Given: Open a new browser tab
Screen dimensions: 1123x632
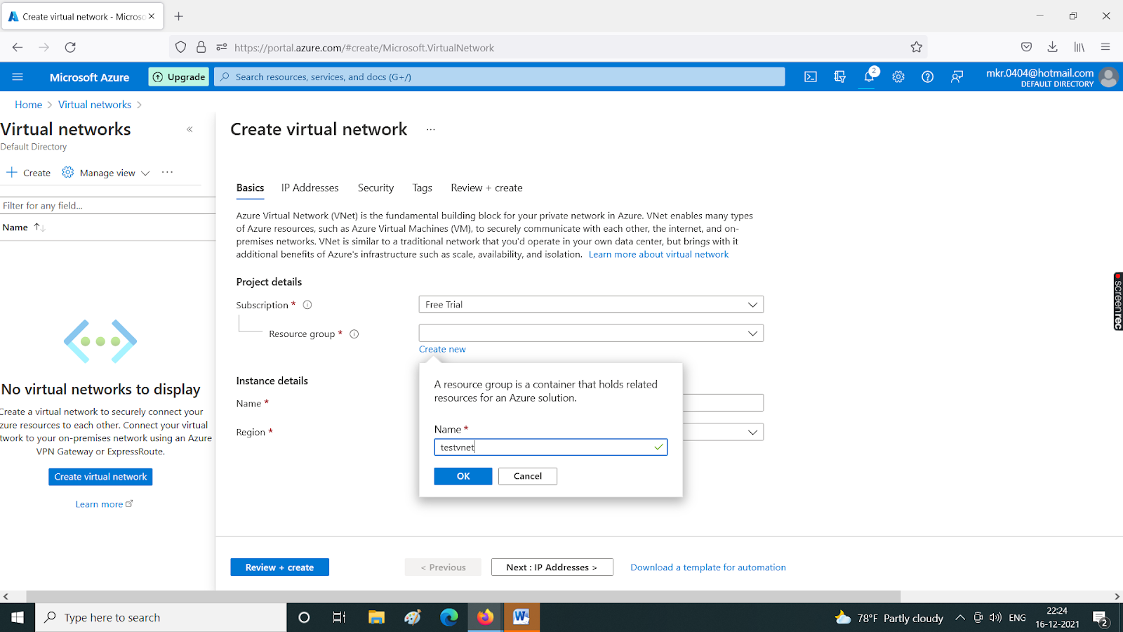Looking at the screenshot, I should pos(179,16).
